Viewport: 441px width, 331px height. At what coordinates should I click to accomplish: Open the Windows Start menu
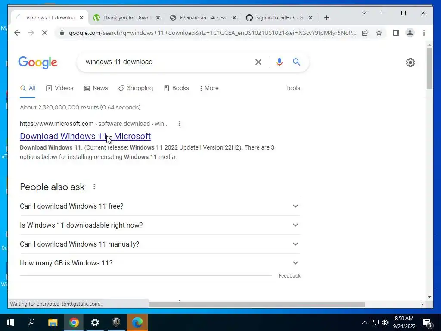10,322
